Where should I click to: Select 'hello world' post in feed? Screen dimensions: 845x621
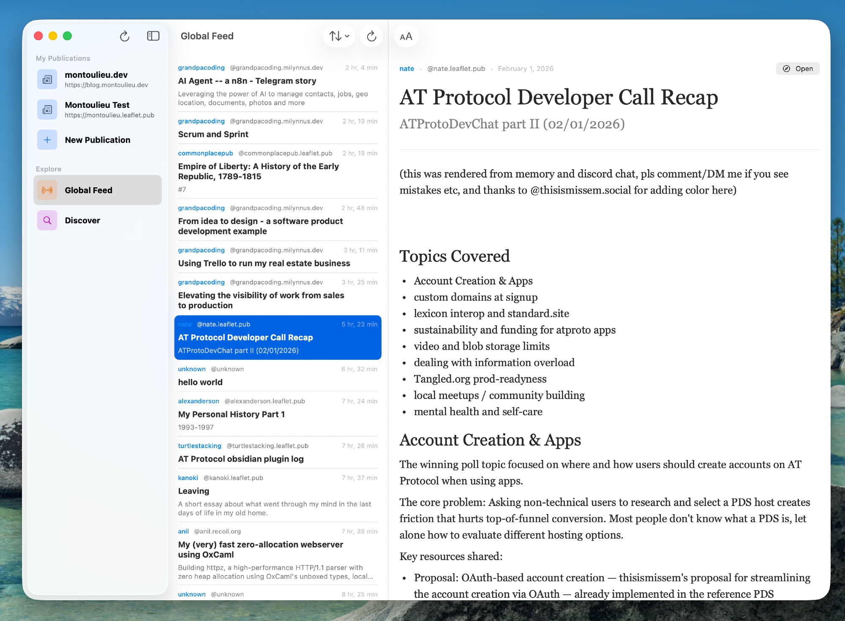(200, 382)
